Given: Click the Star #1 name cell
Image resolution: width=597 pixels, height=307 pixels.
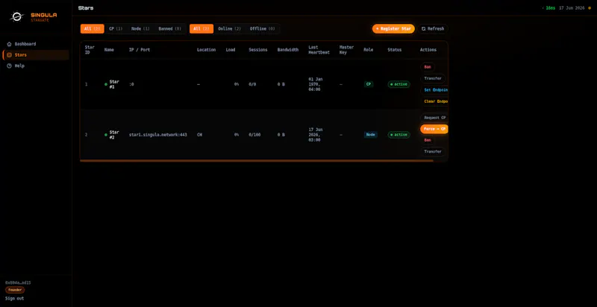Looking at the screenshot, I should click(114, 84).
